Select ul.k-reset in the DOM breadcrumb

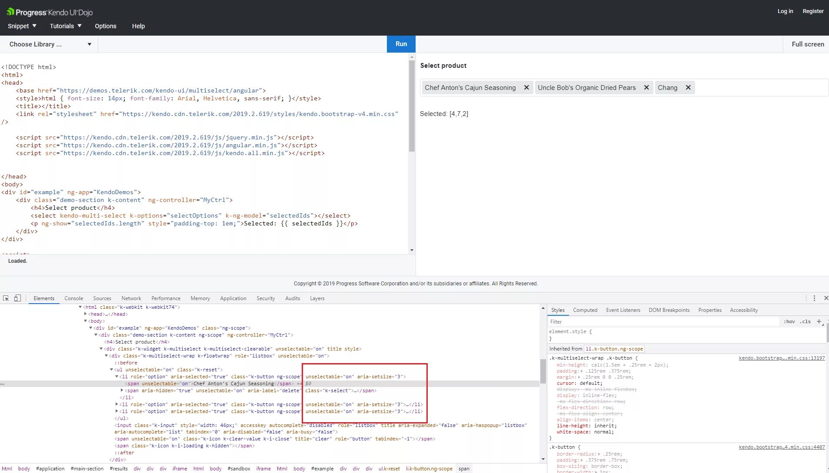pos(389,469)
